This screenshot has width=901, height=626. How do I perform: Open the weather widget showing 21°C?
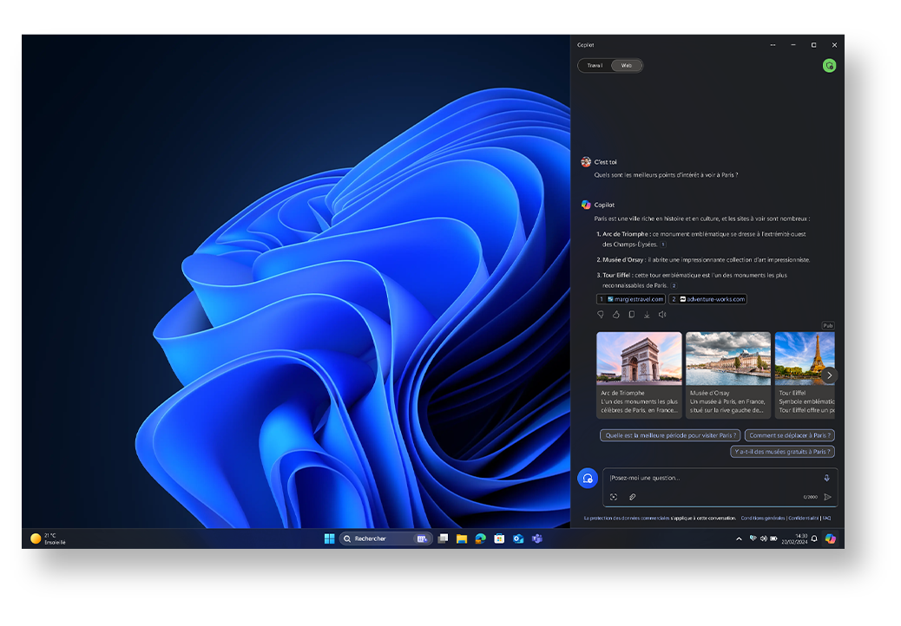[x=49, y=538]
